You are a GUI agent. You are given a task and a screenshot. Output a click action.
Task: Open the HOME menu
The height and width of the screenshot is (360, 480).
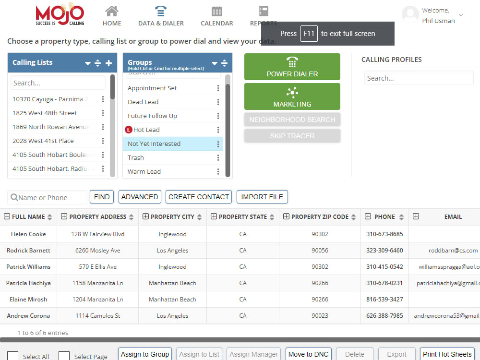tap(112, 23)
